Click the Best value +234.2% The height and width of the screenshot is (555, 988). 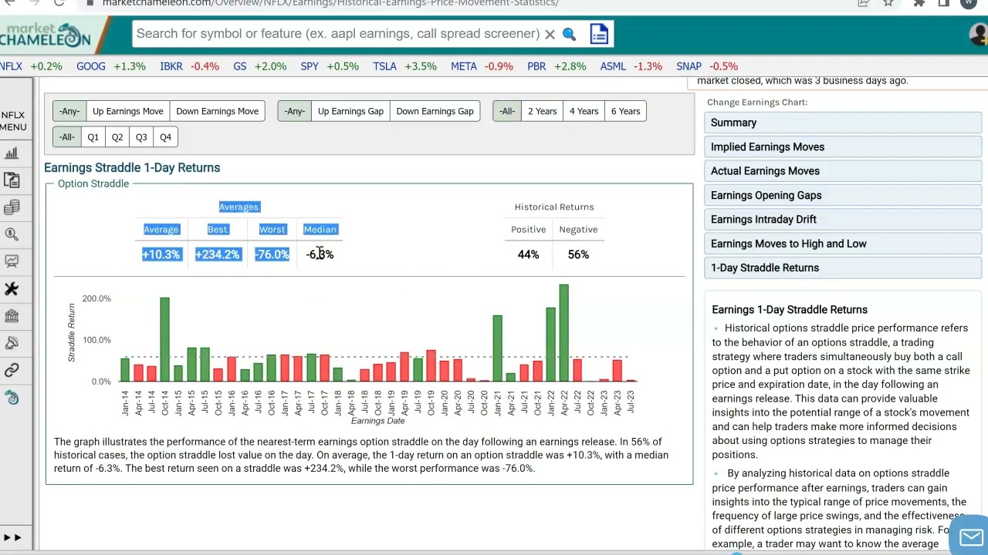(218, 254)
